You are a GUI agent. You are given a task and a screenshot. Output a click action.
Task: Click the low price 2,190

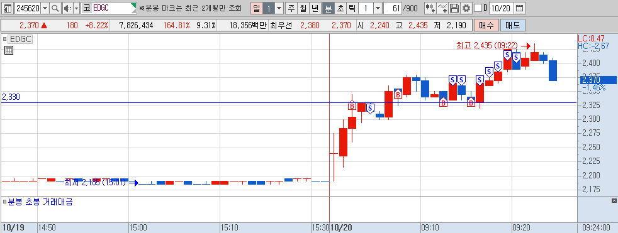coord(456,26)
